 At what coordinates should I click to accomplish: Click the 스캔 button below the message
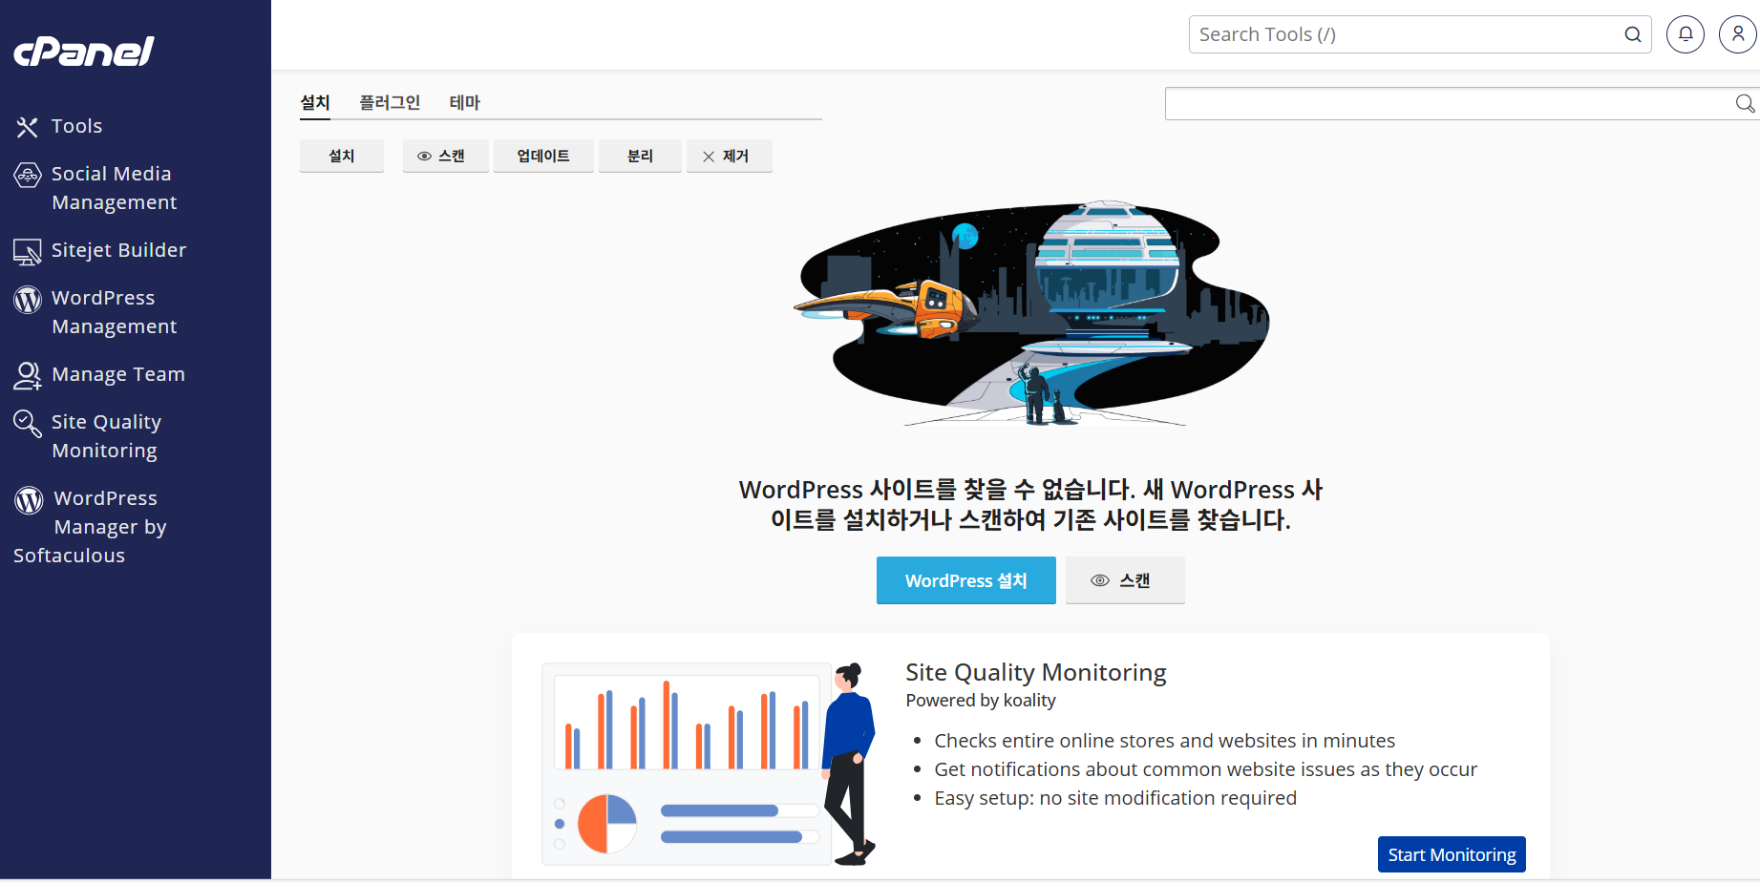pos(1125,580)
